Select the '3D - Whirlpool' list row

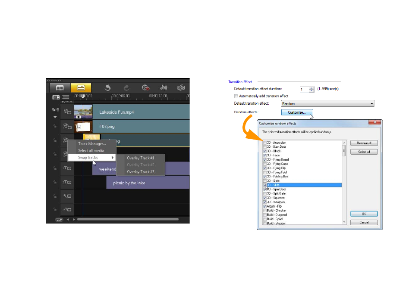(302, 202)
